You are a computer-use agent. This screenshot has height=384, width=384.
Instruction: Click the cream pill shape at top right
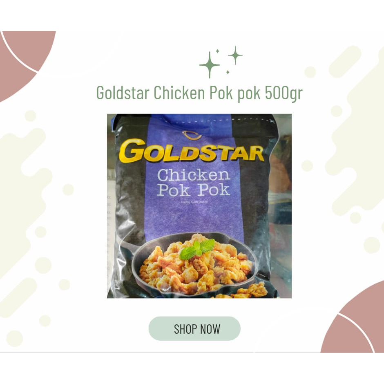(x=345, y=61)
